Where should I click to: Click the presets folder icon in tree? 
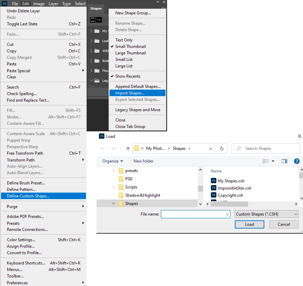click(x=121, y=171)
